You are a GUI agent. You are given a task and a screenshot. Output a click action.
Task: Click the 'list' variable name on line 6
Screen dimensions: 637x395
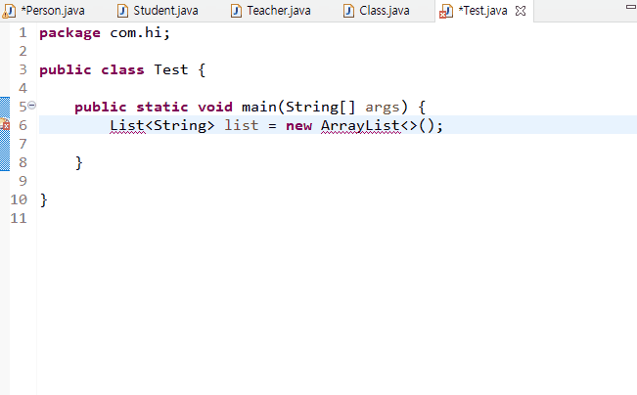pyautogui.click(x=242, y=125)
